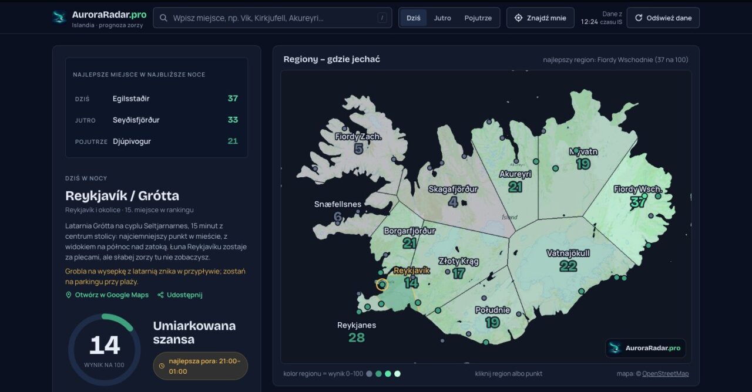Viewport: 752px width, 392px height.
Task: Switch forecast to Dziś
Action: coord(414,18)
